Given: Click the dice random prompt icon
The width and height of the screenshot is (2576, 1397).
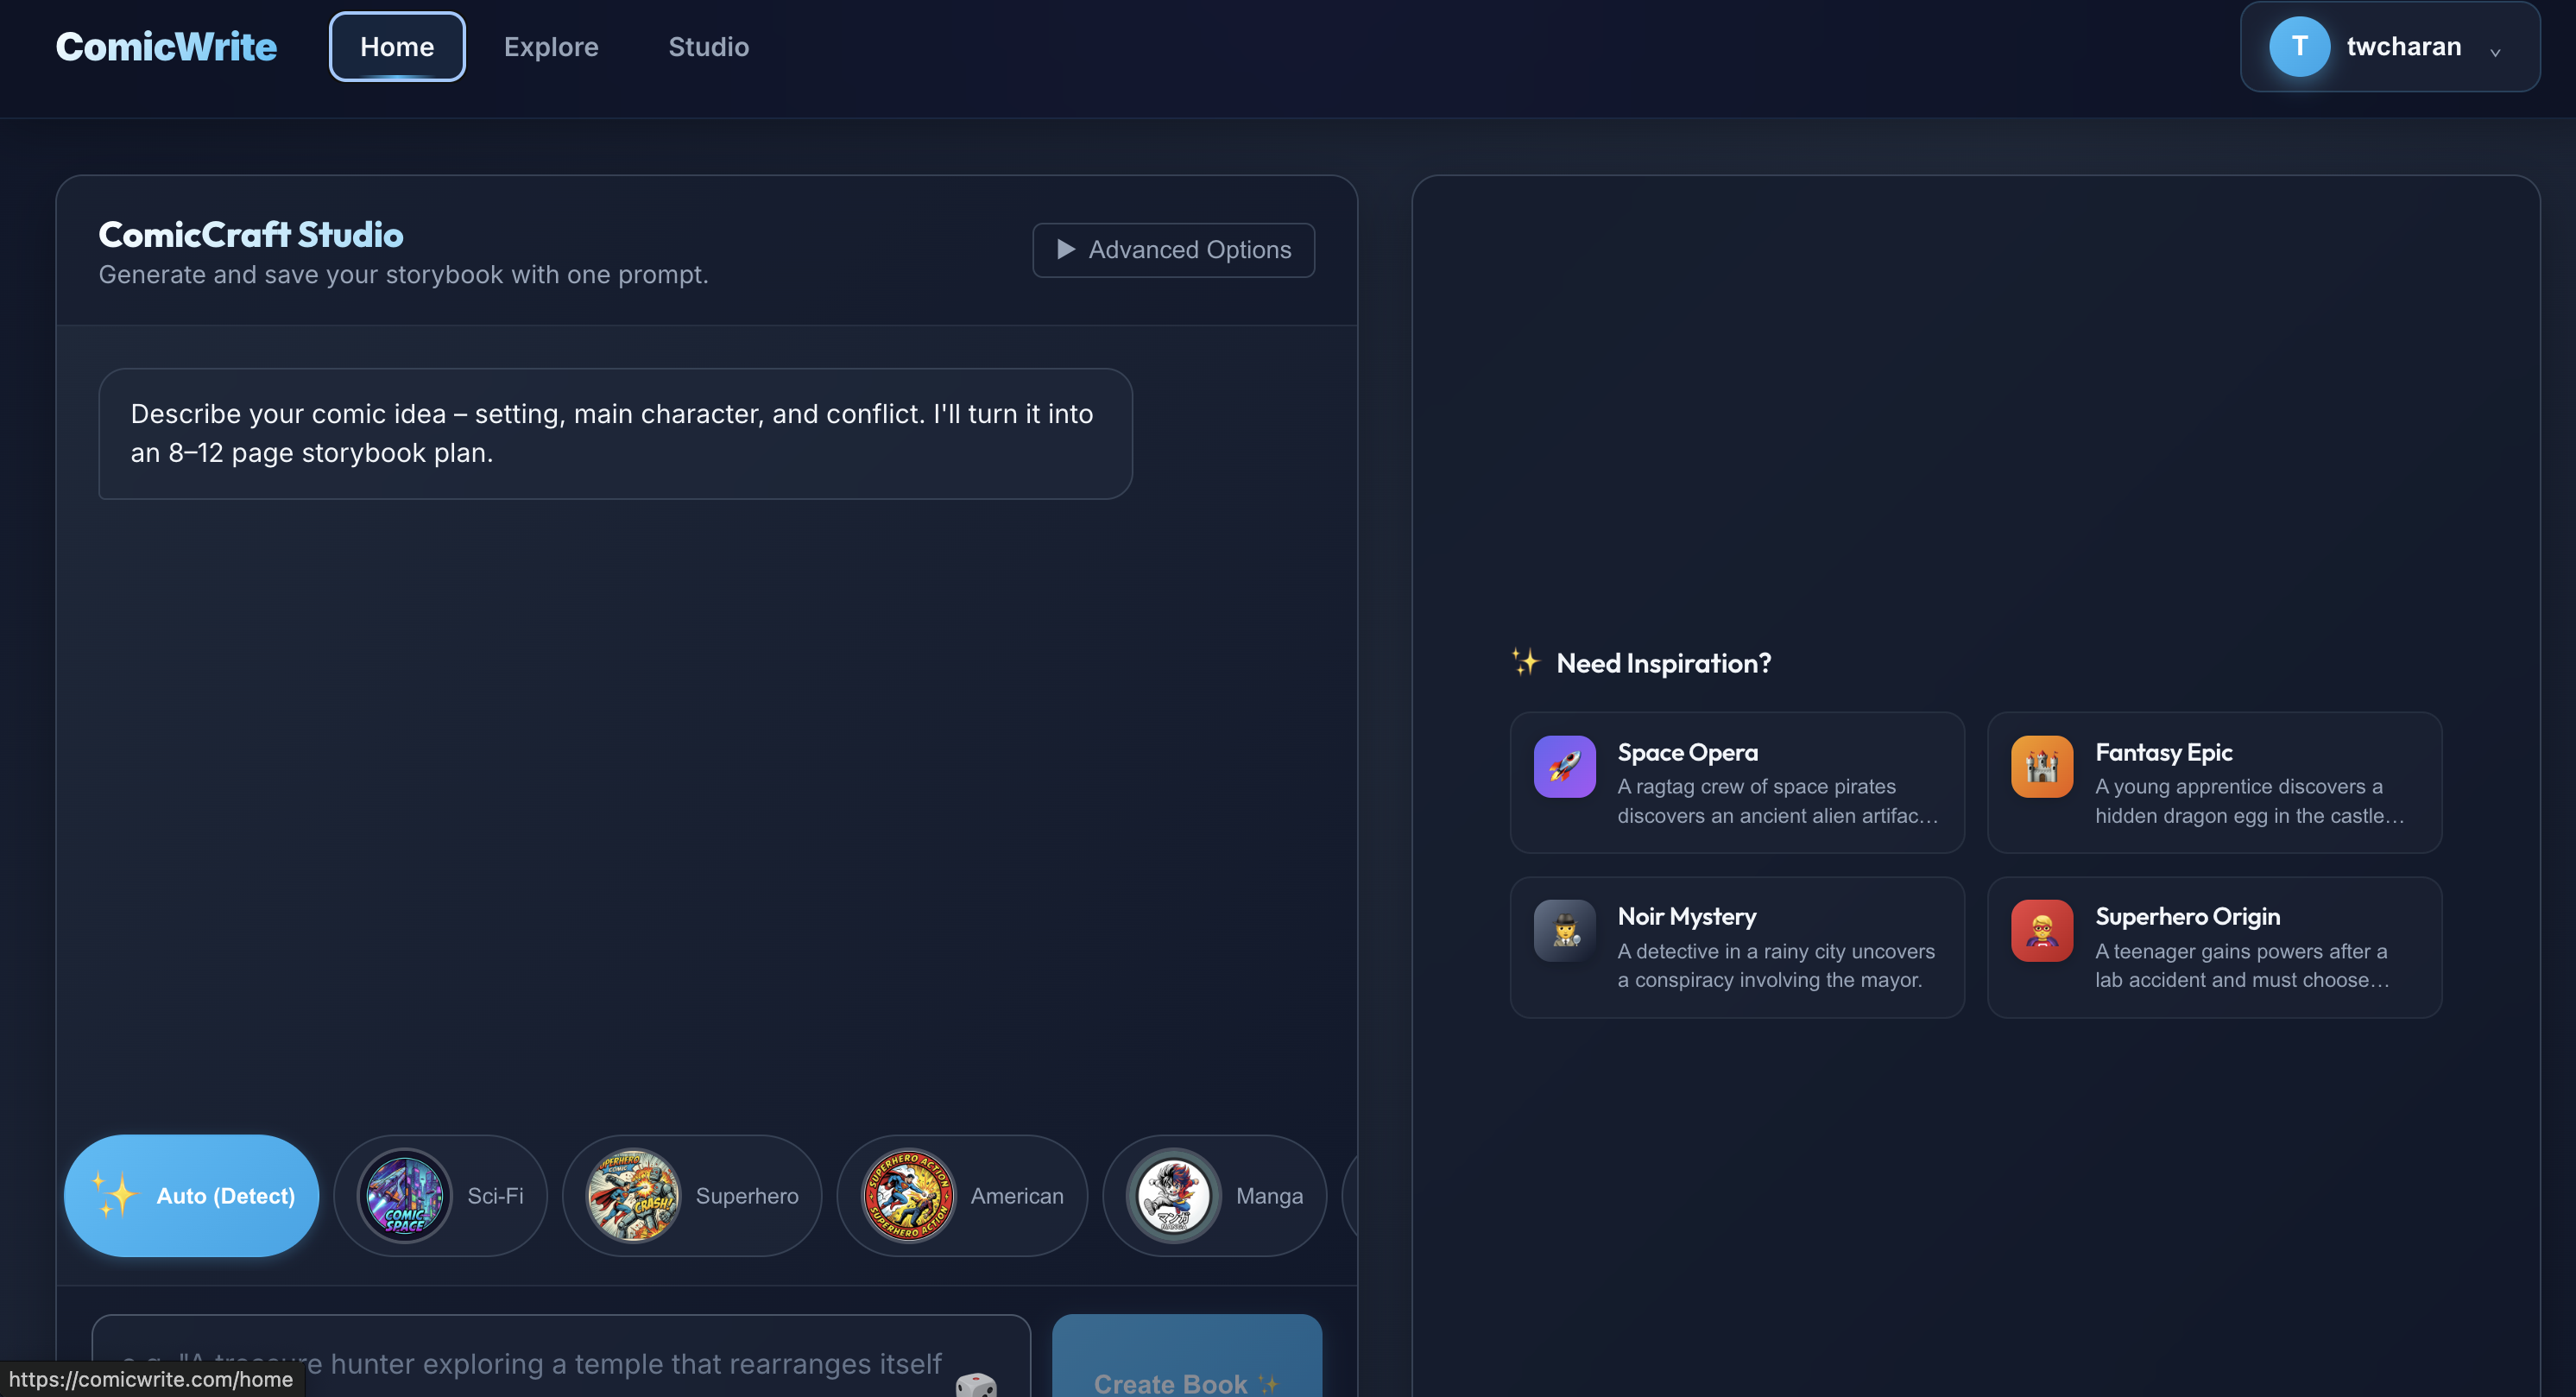Looking at the screenshot, I should [x=976, y=1384].
